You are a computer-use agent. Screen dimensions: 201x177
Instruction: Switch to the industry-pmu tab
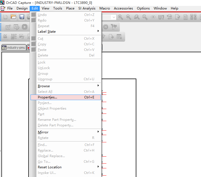click(x=14, y=48)
